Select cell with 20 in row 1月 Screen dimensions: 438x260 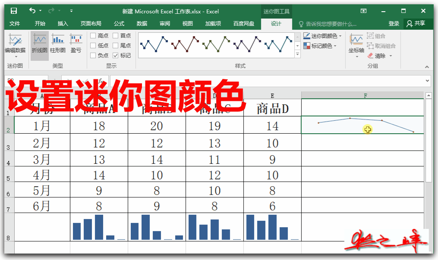157,125
